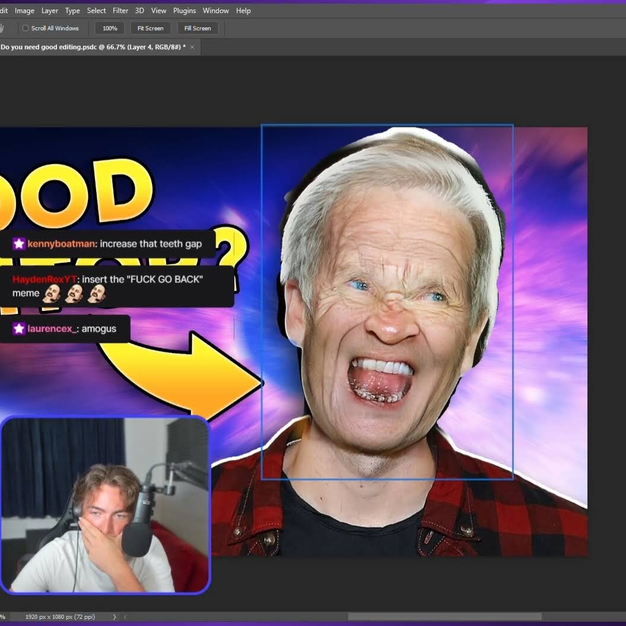Close the 'Do you need good editing.psdc' tab

tap(192, 47)
